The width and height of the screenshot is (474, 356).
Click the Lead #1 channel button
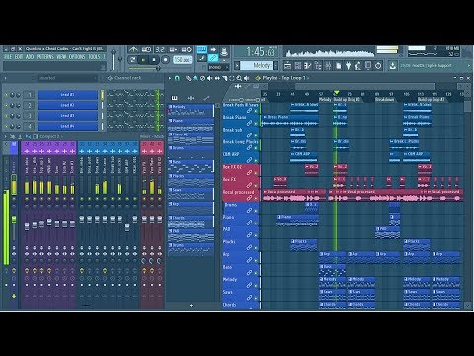pyautogui.click(x=67, y=95)
